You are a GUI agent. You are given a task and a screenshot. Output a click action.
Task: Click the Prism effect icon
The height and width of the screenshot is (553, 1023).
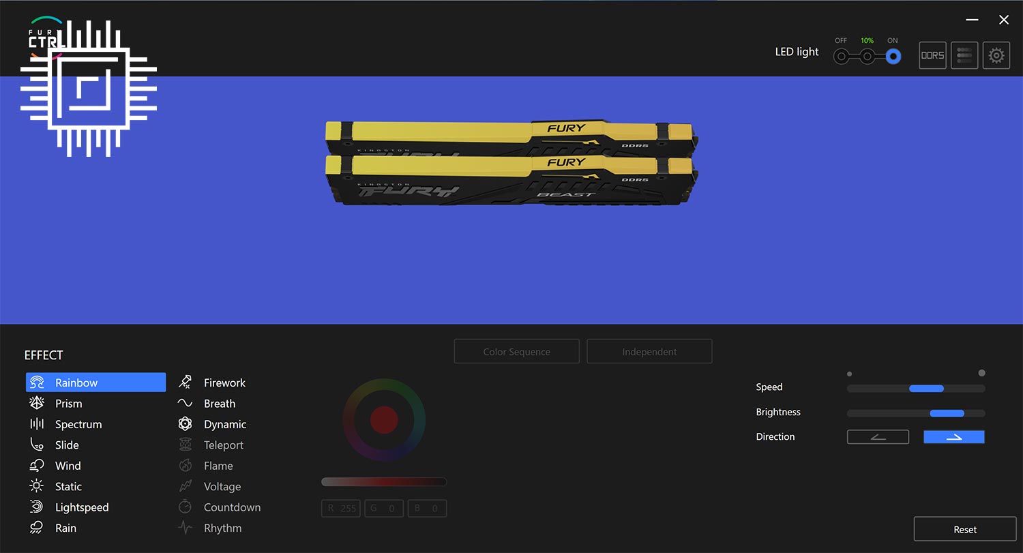37,403
